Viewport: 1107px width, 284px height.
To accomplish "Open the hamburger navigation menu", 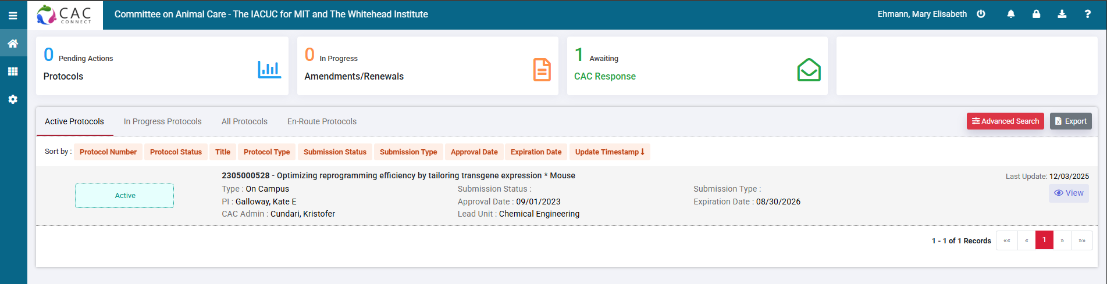I will (13, 16).
